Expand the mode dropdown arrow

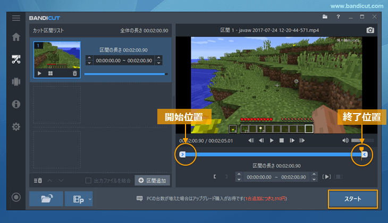click(90, 199)
